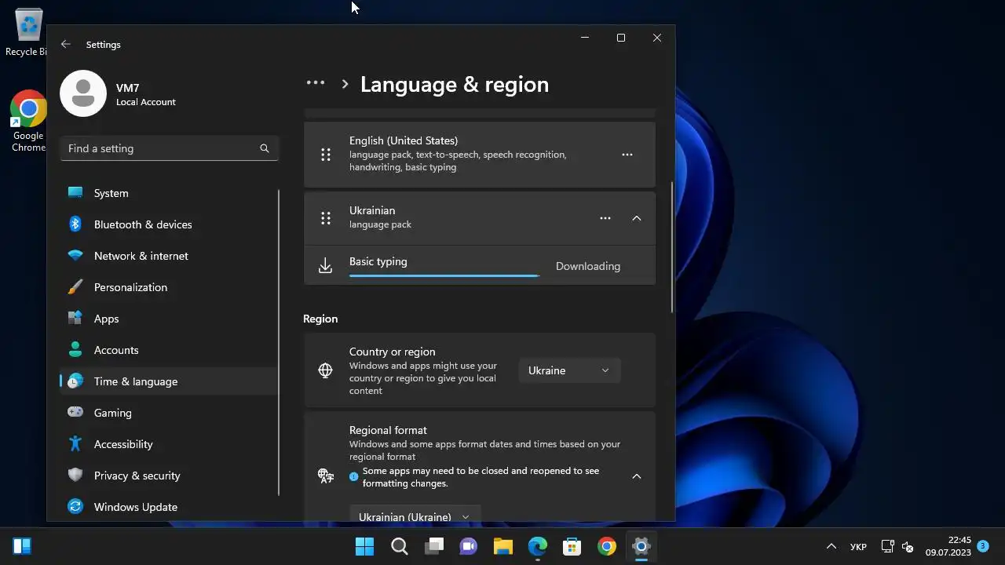Viewport: 1005px width, 565px height.
Task: Open taskbar Search
Action: coord(399,546)
